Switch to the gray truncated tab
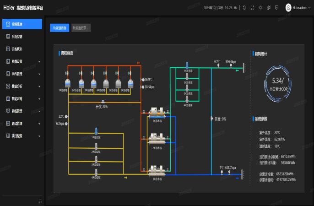Image resolution: width=314 pixels, height=206 pixels. tap(81, 28)
